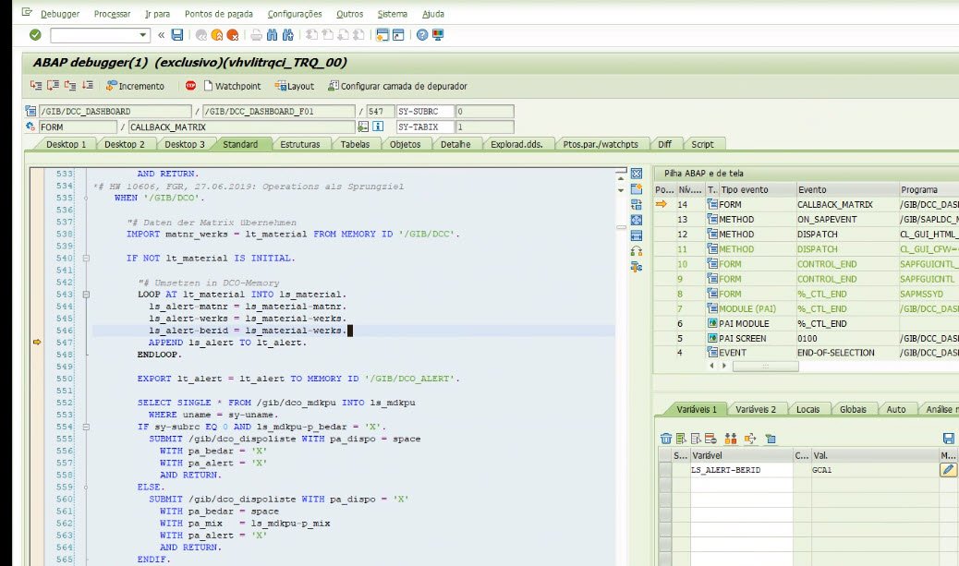Close the tool with the blue X icon
The height and width of the screenshot is (566, 959).
pos(636,174)
